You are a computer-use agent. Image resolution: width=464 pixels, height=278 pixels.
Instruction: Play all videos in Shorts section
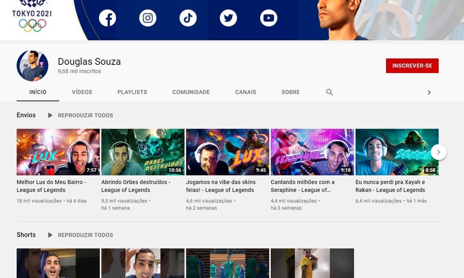click(80, 235)
